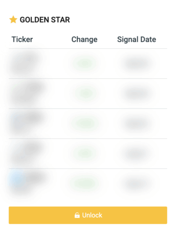Click second row's blurred green change value

[85, 93]
